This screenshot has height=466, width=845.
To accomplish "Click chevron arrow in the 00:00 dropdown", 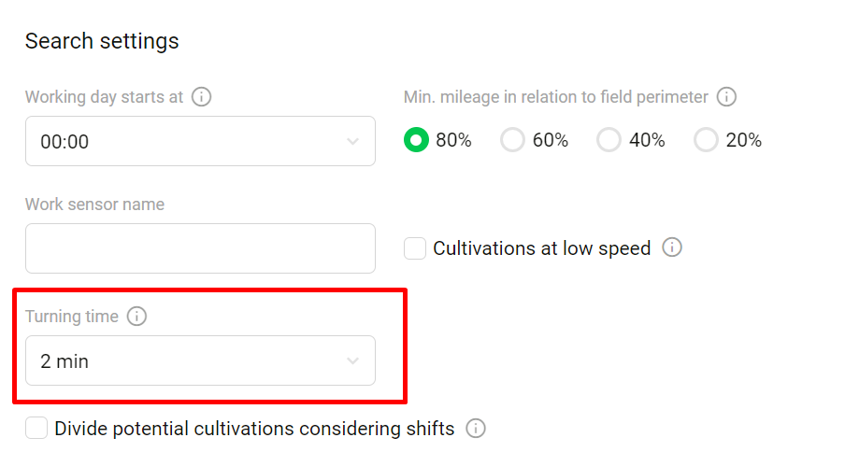I will (352, 142).
